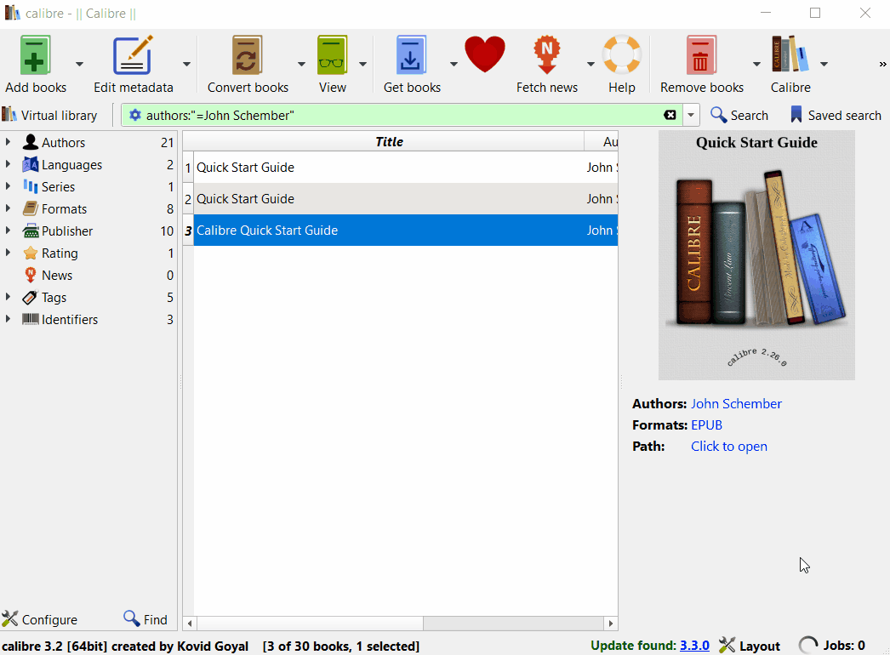Open John Schember author link
890x655 pixels.
tap(736, 403)
